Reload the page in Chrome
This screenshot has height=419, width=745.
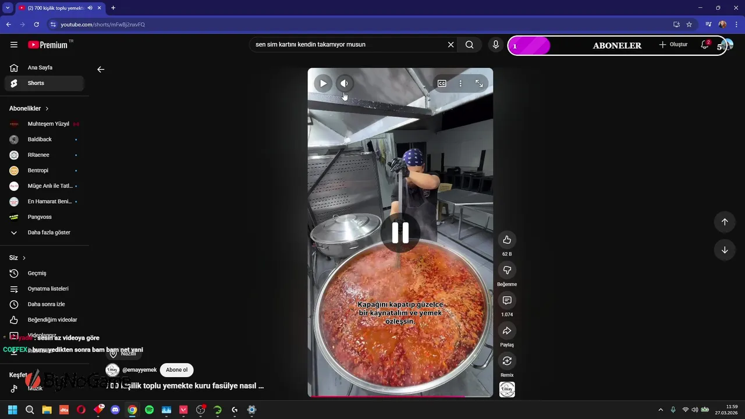tap(36, 24)
